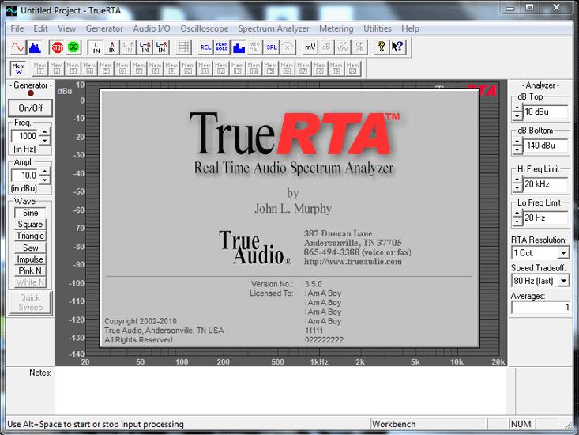Viewport: 579px width, 435px height.
Task: Open the Generator menu
Action: (104, 28)
